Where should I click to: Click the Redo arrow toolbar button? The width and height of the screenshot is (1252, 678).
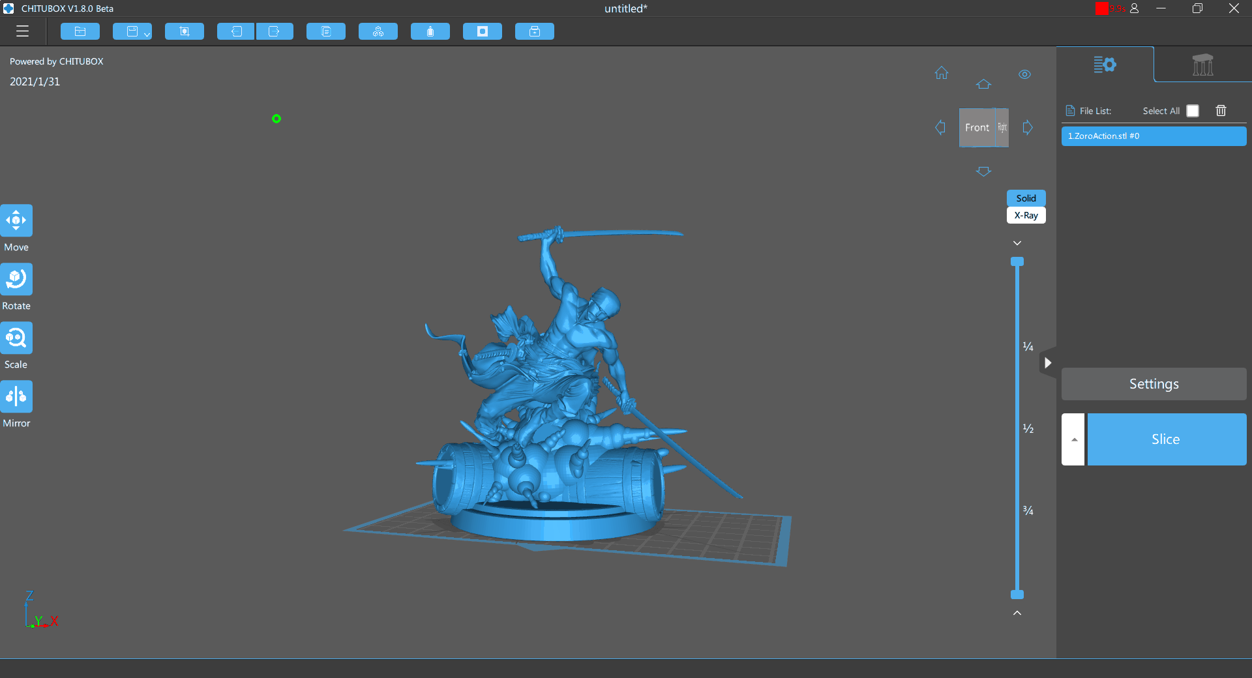click(275, 31)
